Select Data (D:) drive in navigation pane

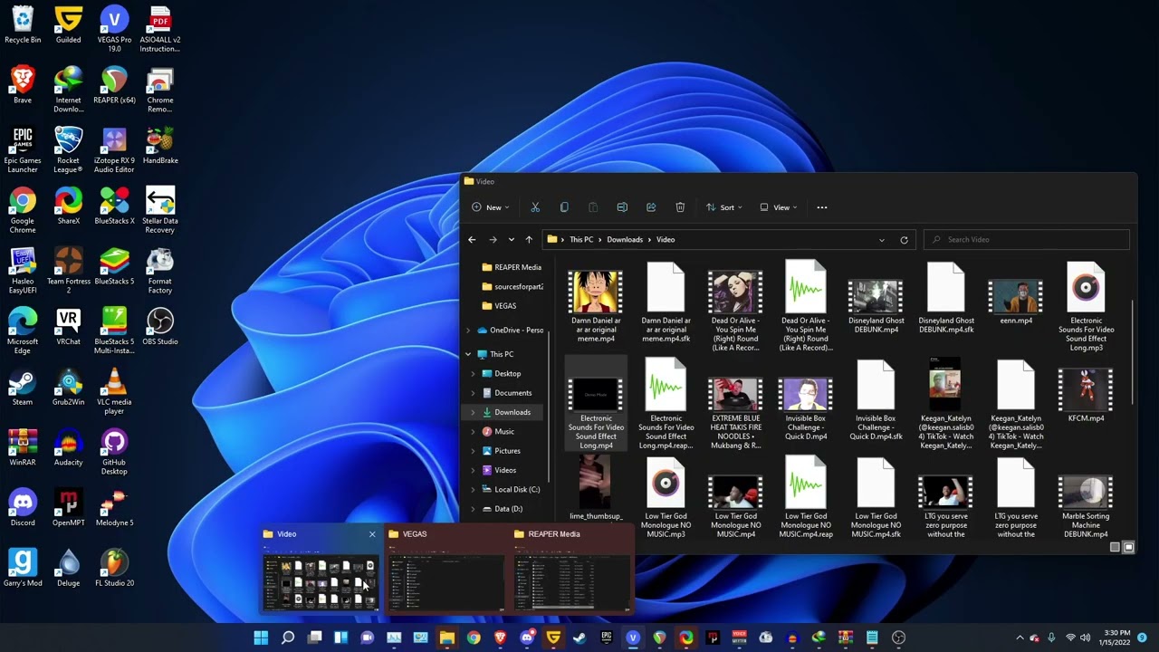point(508,509)
